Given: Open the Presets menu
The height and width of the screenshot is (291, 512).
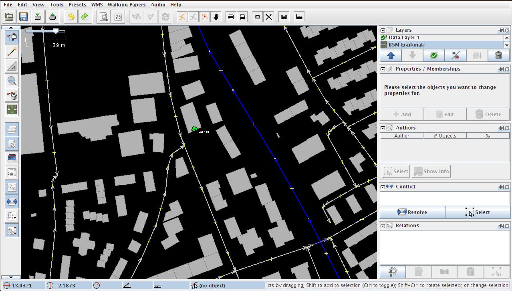Looking at the screenshot, I should (x=77, y=5).
